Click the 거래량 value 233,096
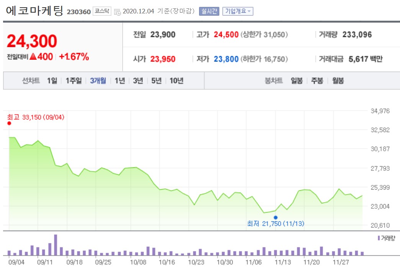This screenshot has height=270, width=400. 357,34
